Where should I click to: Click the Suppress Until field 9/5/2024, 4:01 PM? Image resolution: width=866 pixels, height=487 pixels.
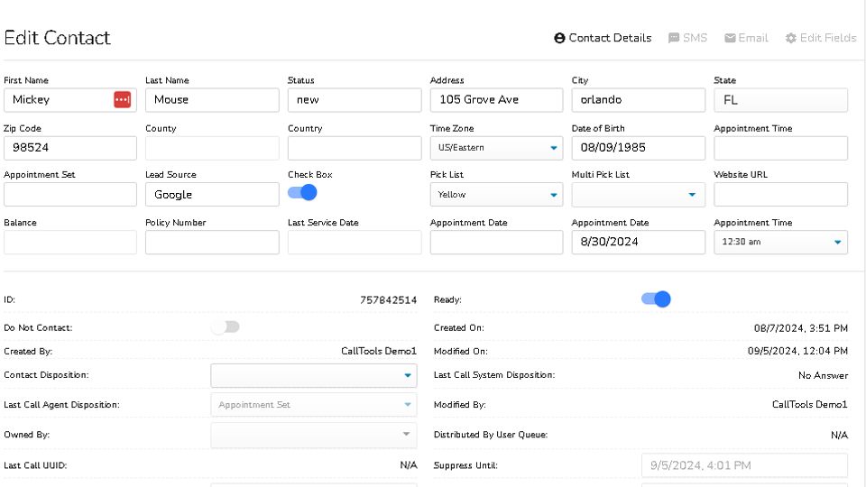click(x=744, y=465)
